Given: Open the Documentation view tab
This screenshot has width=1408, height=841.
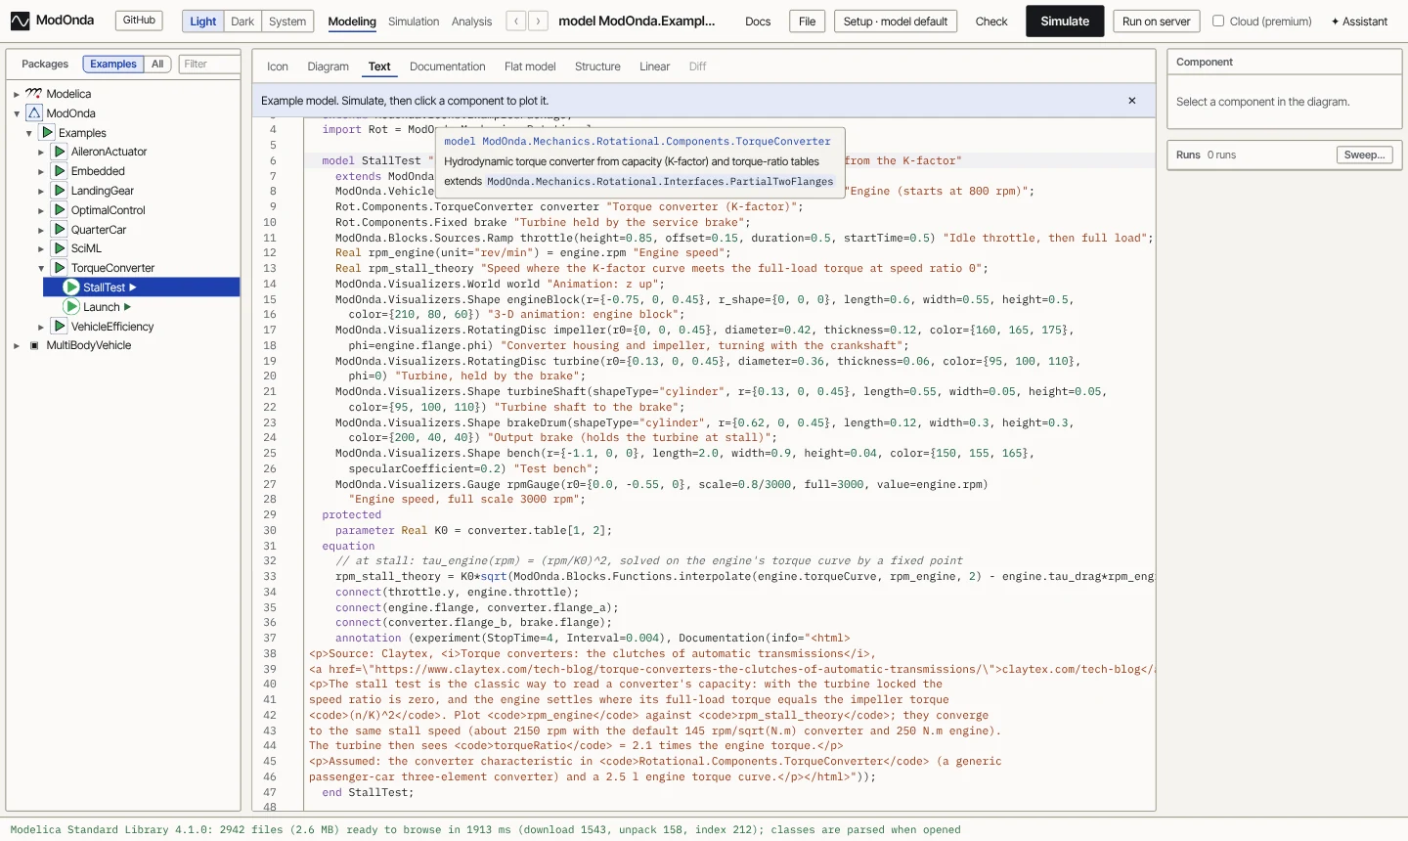Looking at the screenshot, I should (448, 66).
